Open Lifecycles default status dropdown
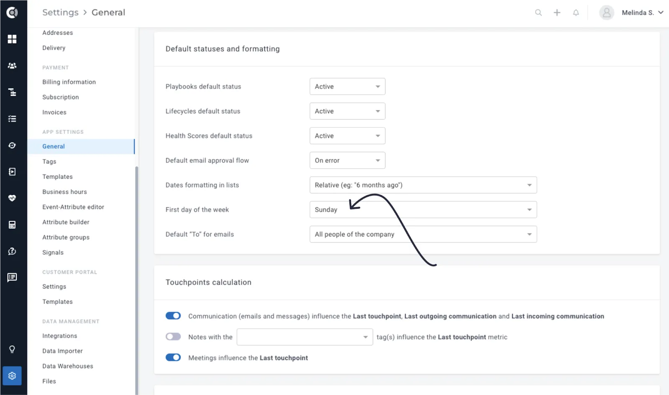Image resolution: width=669 pixels, height=395 pixels. pyautogui.click(x=347, y=111)
